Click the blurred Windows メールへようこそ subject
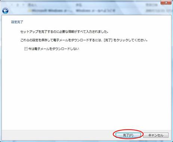 pyautogui.click(x=95, y=11)
